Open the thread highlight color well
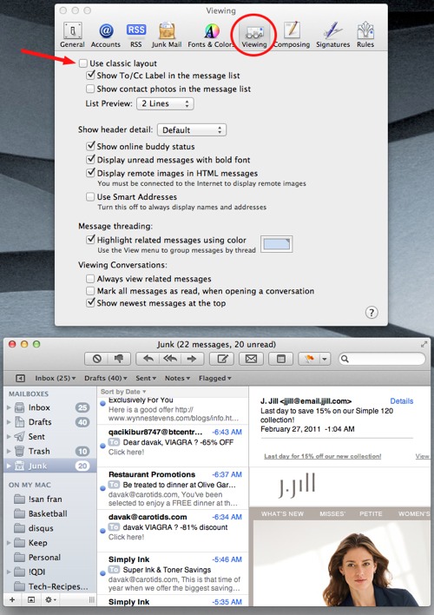The image size is (434, 615). tap(276, 244)
